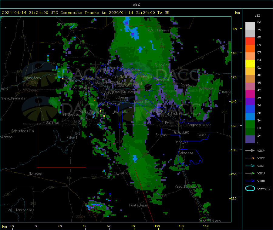273x230 pixels.
Task: Click the 'Los_Toldos' map label
Action: (x=121, y=173)
